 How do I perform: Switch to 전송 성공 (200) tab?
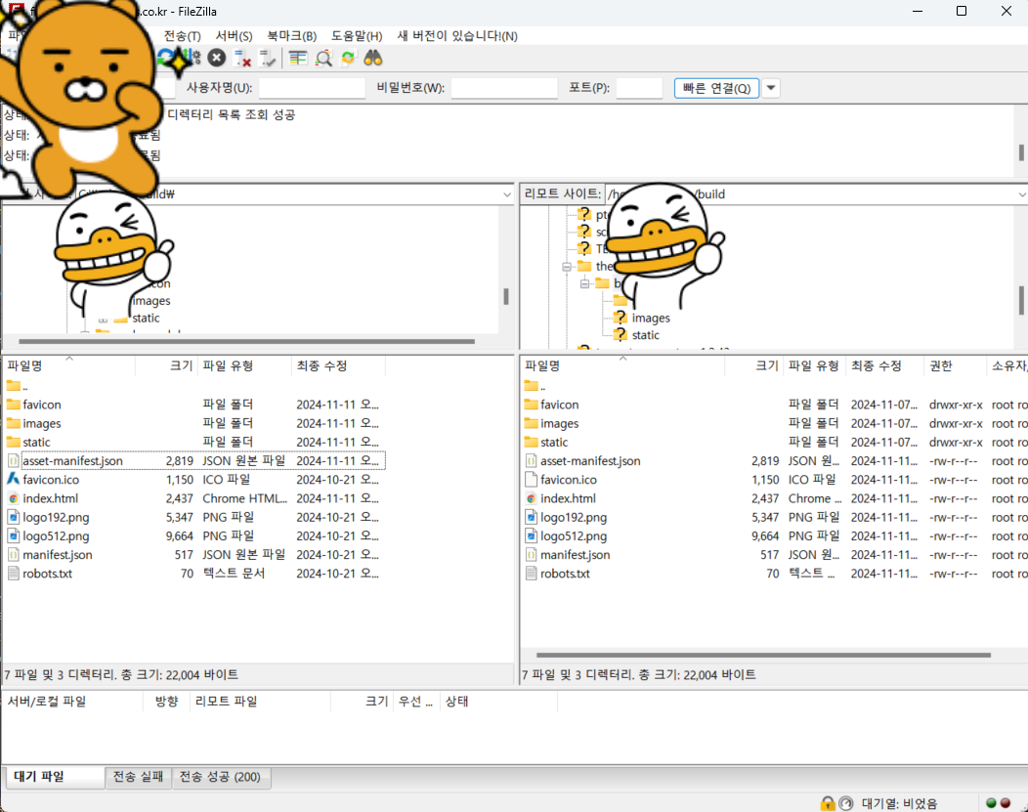pyautogui.click(x=220, y=777)
